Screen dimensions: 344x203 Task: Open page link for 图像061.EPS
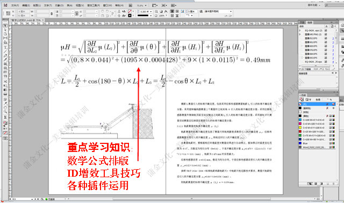333,42
